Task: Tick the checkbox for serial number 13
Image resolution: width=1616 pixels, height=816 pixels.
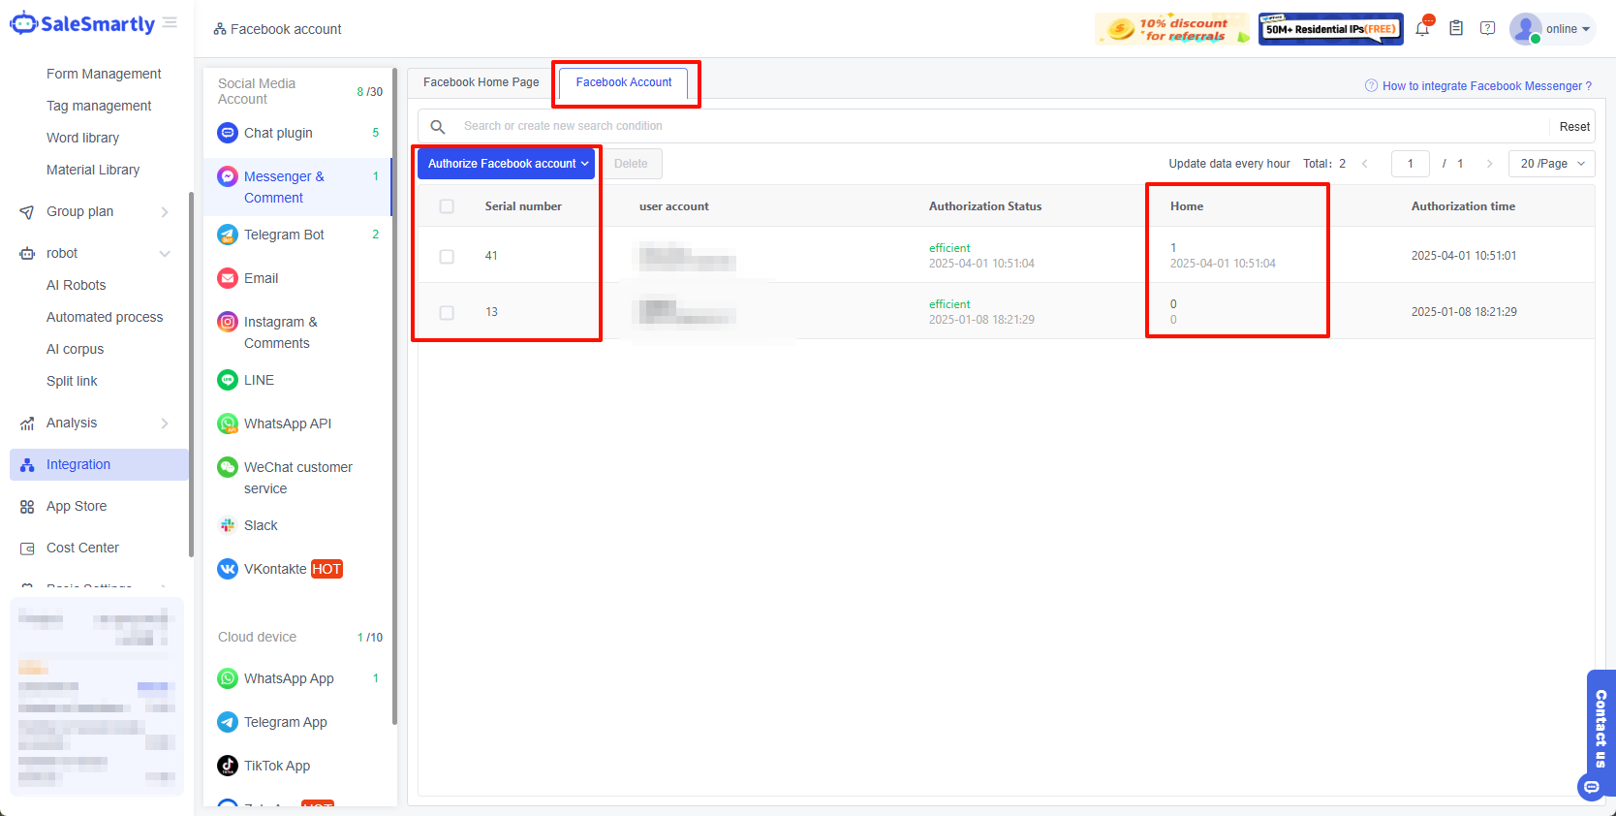Action: coord(447,312)
